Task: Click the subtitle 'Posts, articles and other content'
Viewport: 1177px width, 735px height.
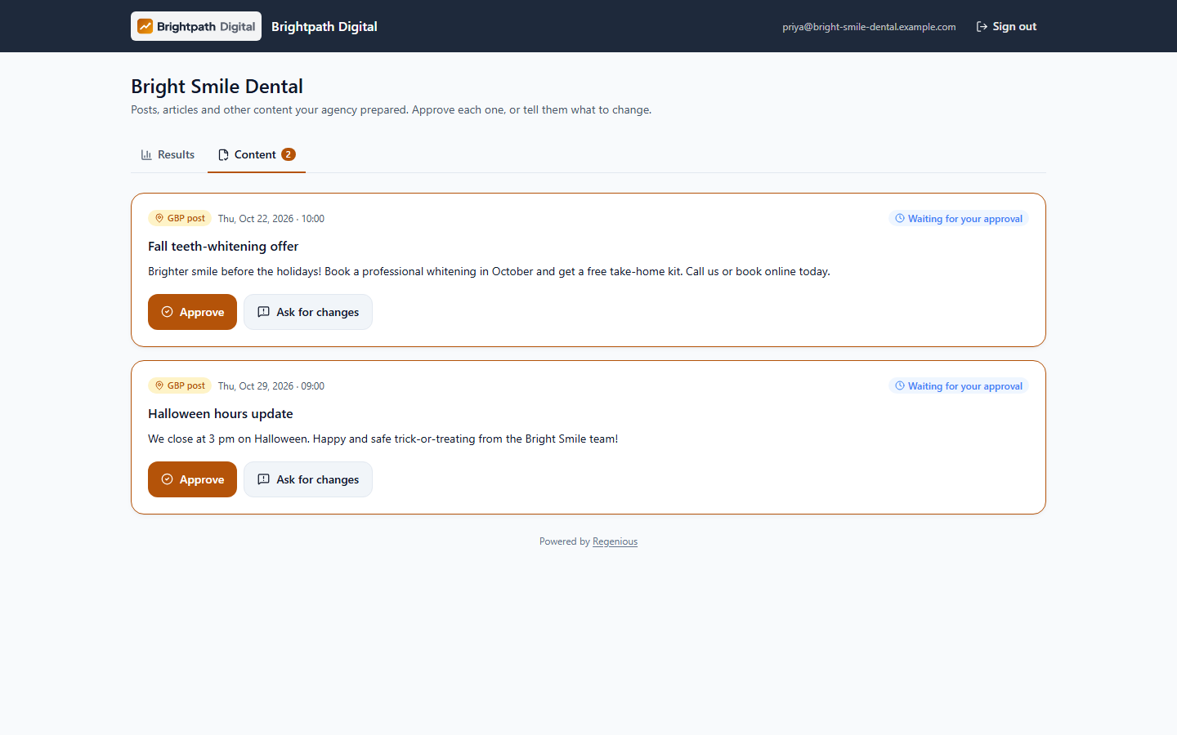Action: click(x=392, y=109)
